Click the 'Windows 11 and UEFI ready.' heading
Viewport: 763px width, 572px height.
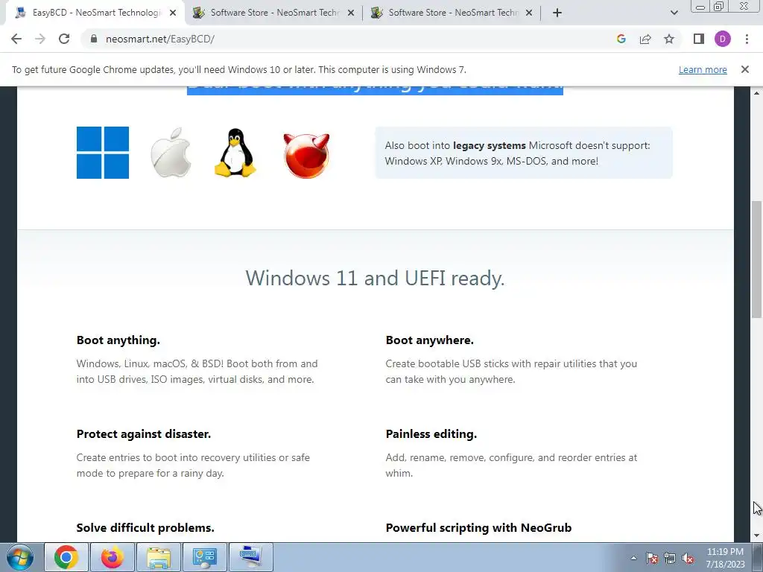(x=375, y=279)
